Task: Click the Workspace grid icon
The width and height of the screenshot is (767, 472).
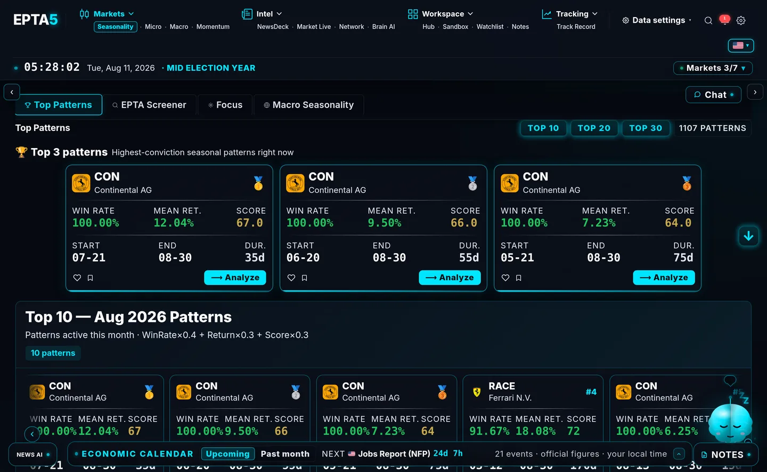Action: [413, 14]
